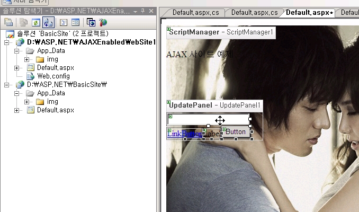
Task: Click the Default.aspx file icon in BasicSite
Action: point(31,110)
